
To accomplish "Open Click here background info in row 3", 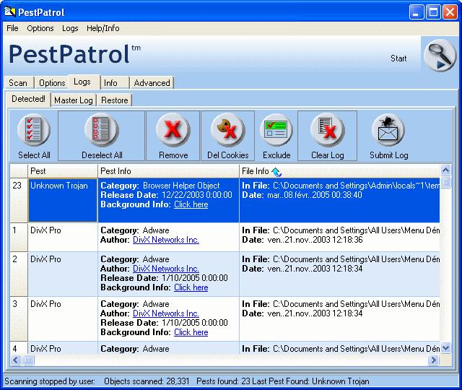I will pos(191,332).
